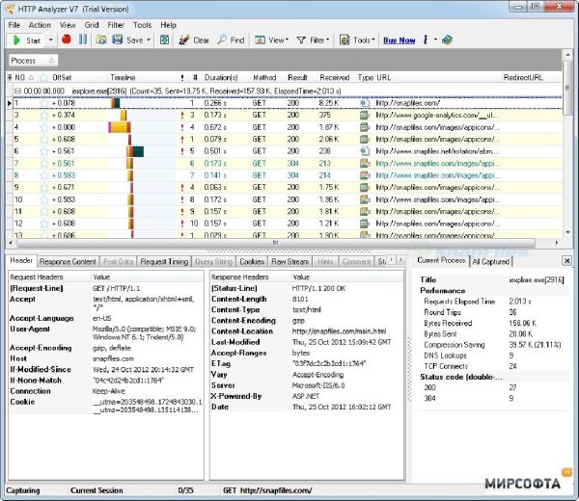This screenshot has height=501, width=579.
Task: Switch to the Cookies tab
Action: tap(252, 261)
